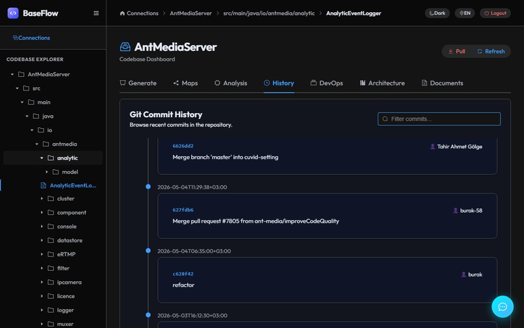
Task: Collapse the src folder node
Action: [17, 89]
